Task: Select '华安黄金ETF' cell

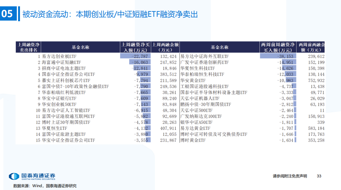Action: click(x=193, y=80)
